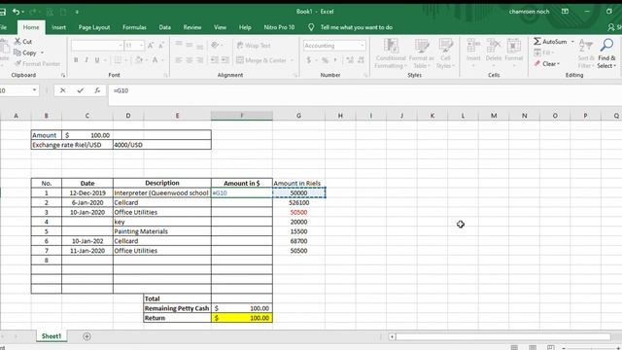Viewport: 622px width, 350px height.
Task: Open the Review tab
Action: click(192, 27)
